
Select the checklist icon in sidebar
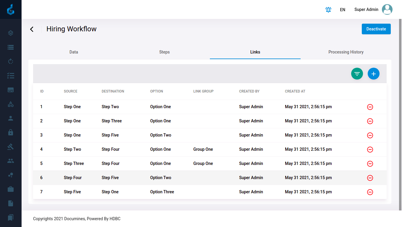(x=11, y=76)
